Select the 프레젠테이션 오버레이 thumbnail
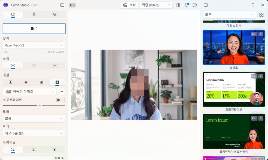Viewport: 268px width, 160px height. (x=234, y=132)
